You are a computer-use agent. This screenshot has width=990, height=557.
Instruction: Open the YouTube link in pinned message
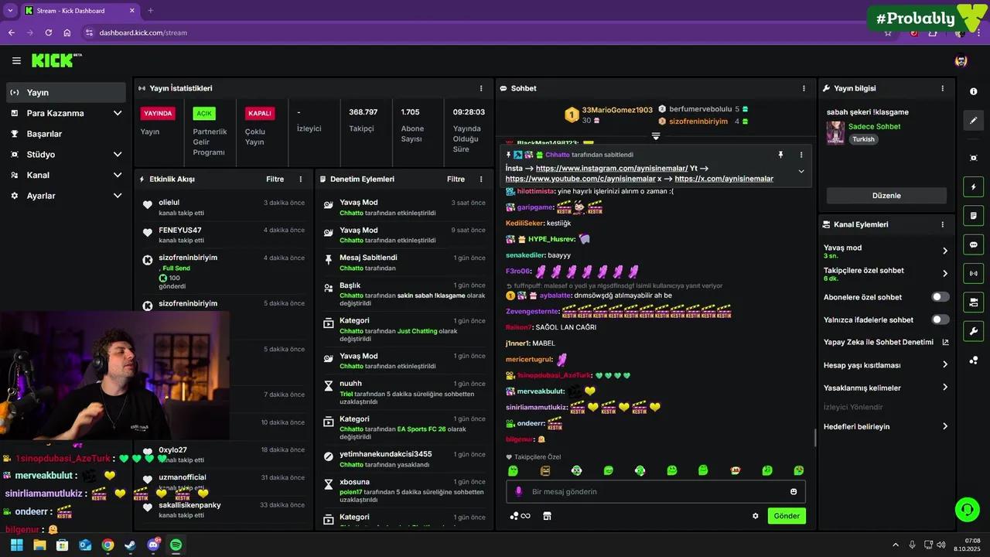[580, 179]
